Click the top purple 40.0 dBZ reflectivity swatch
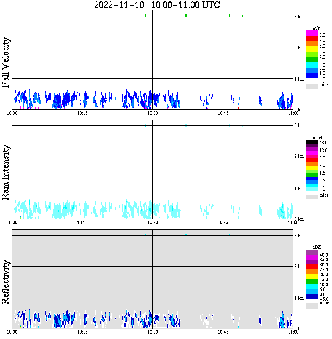Viewport: 332px width, 339px height. click(312, 253)
